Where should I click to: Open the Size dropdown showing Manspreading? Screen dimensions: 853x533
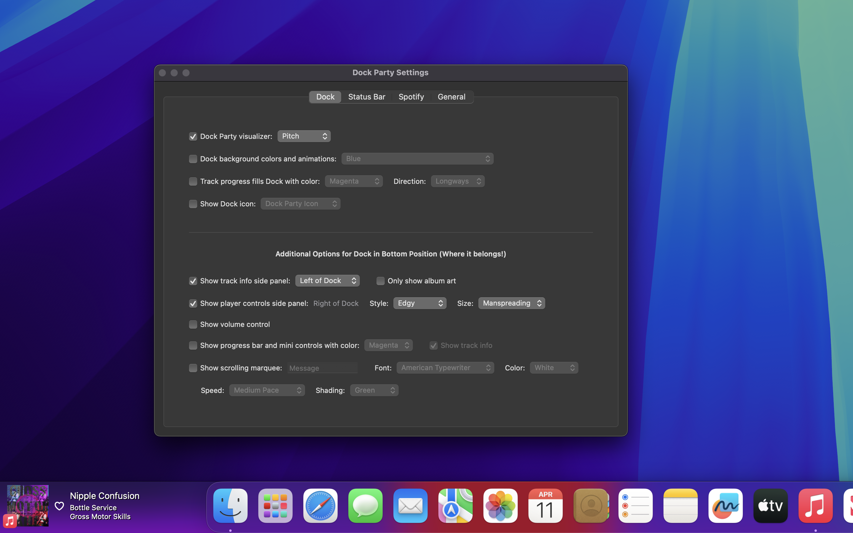click(511, 303)
